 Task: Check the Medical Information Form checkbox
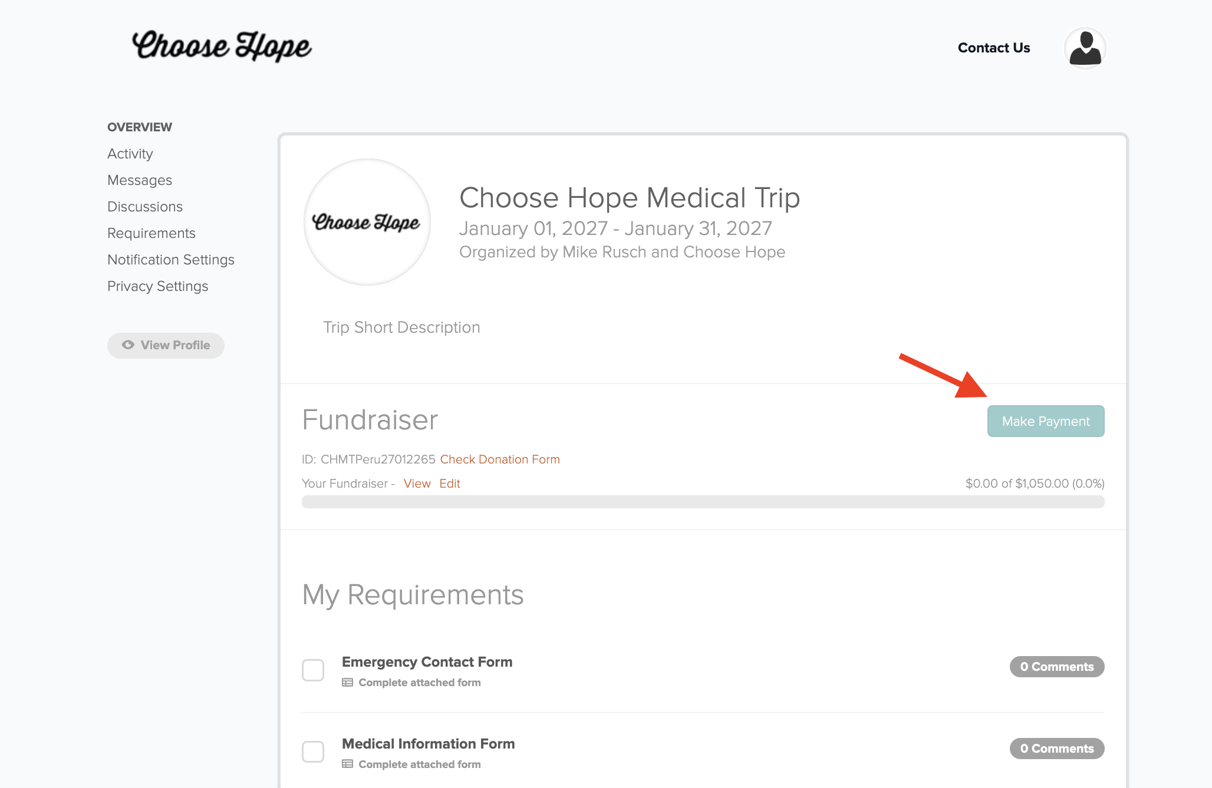tap(313, 751)
